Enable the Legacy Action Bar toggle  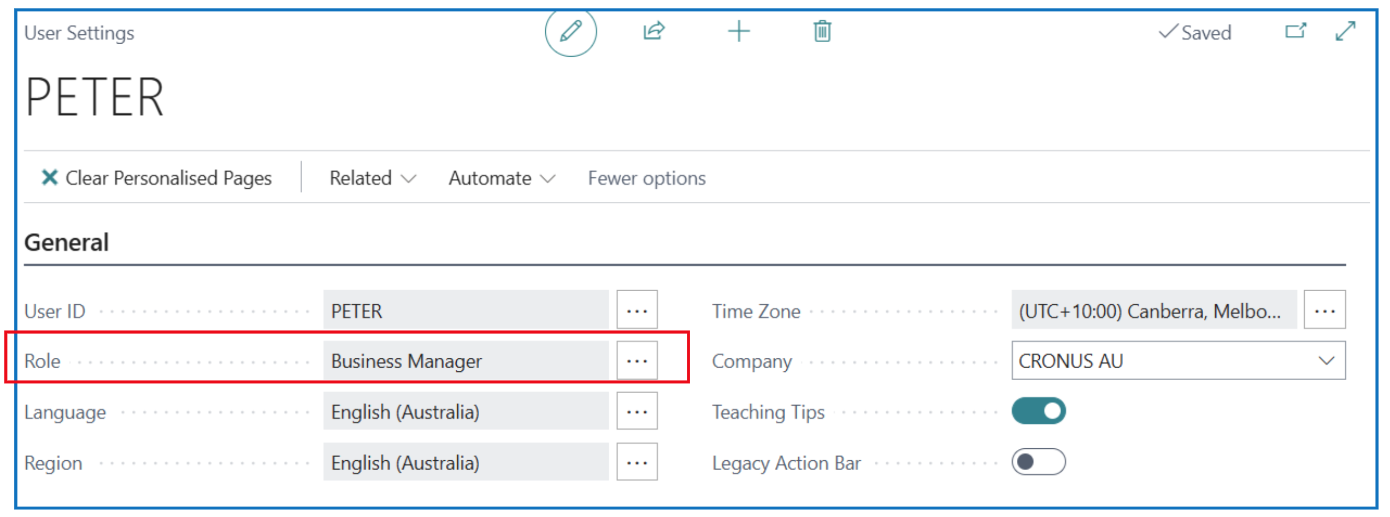pyautogui.click(x=1038, y=462)
